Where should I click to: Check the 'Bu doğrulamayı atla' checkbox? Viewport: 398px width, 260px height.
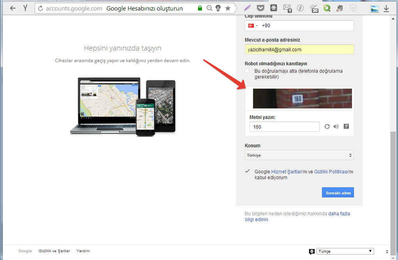click(247, 71)
